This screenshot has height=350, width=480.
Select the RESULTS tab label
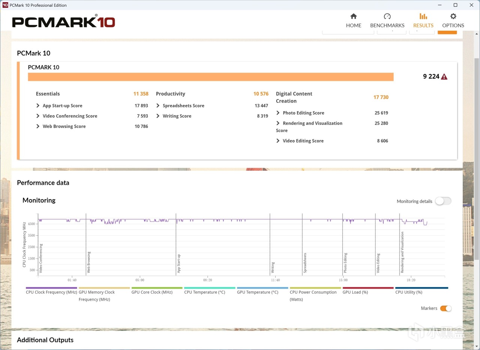423,25
